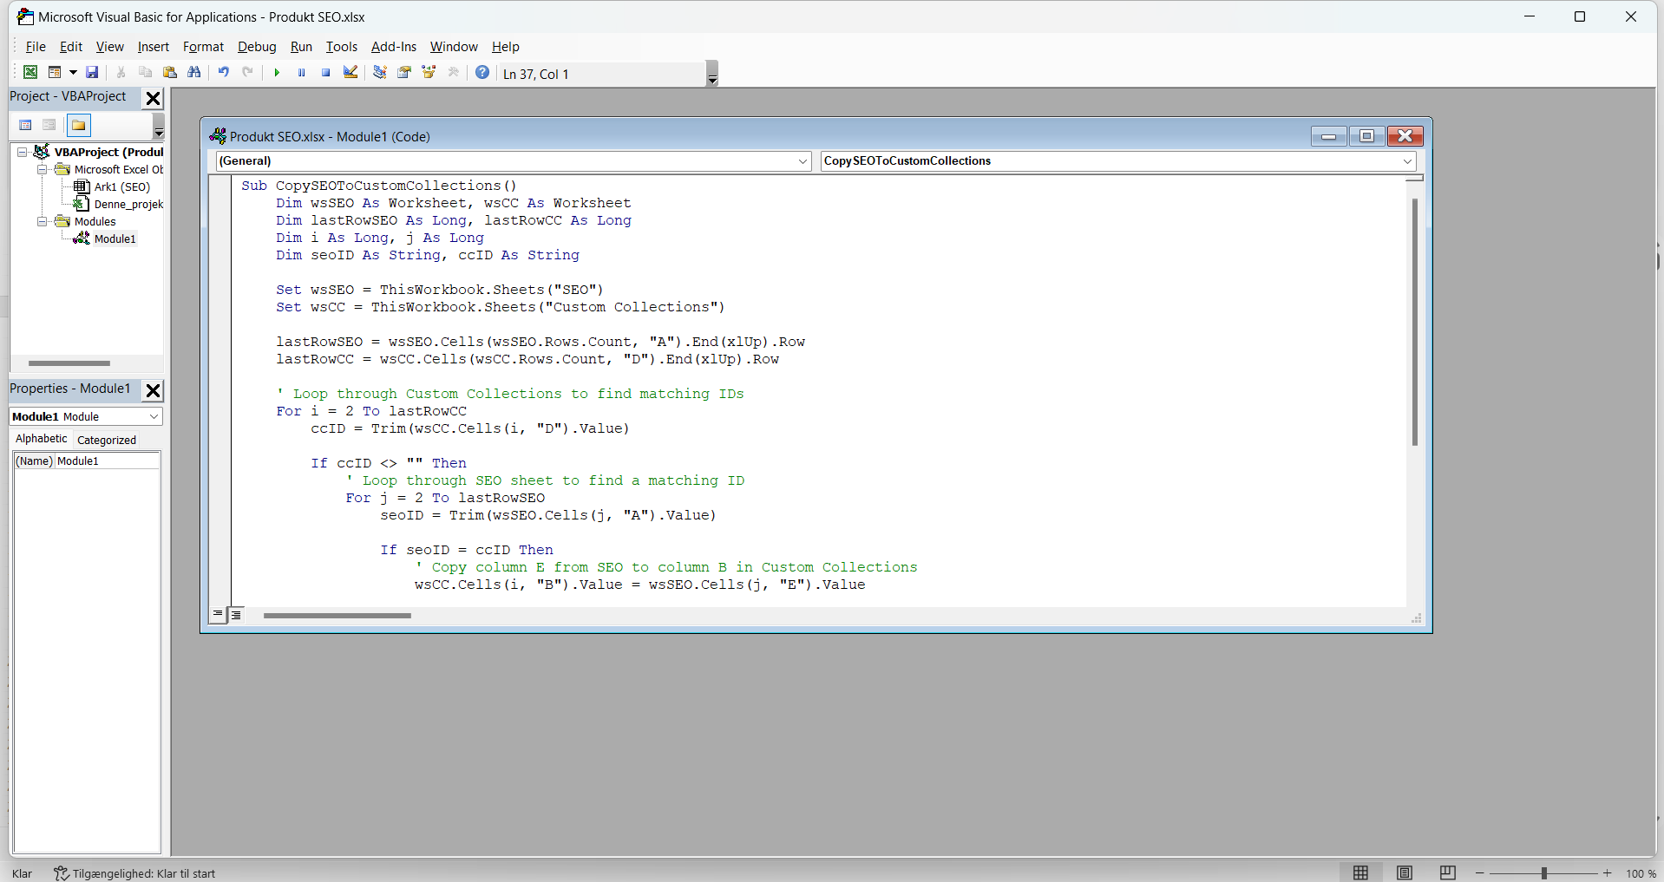Click View Code icon in Project pane
This screenshot has width=1664, height=882.
point(26,126)
